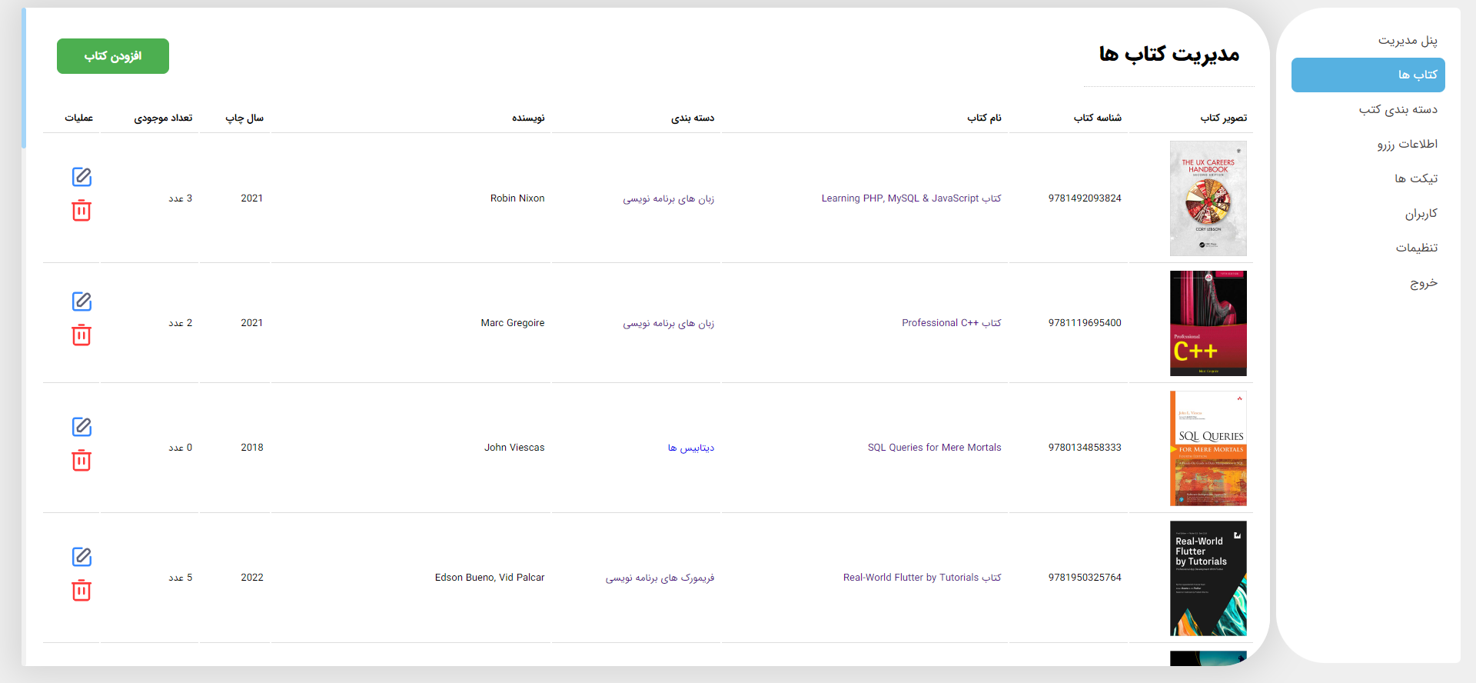Viewport: 1476px width, 683px height.
Task: Click stock count 5 عدد
Action: point(181,578)
